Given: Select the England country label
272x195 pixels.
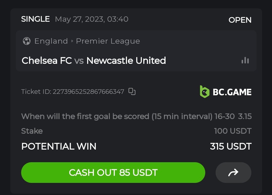Looking at the screenshot, I should [51, 41].
